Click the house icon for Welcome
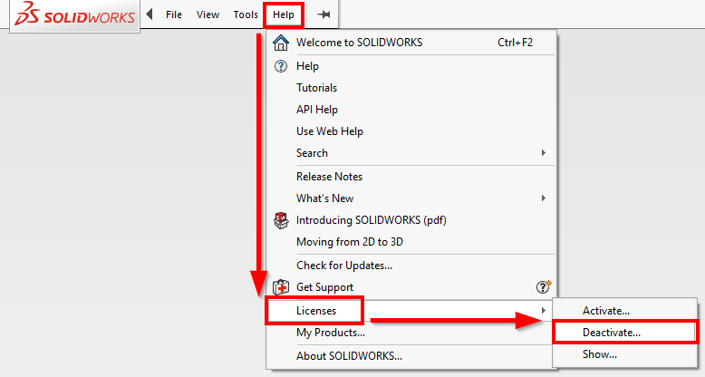This screenshot has width=705, height=377. 281,43
